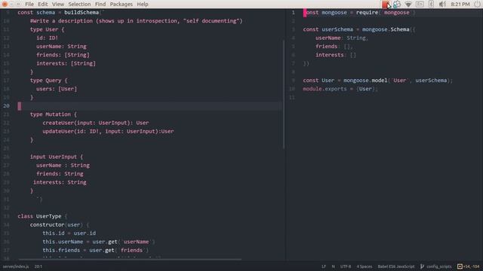Click 'type User {' line

[47, 29]
